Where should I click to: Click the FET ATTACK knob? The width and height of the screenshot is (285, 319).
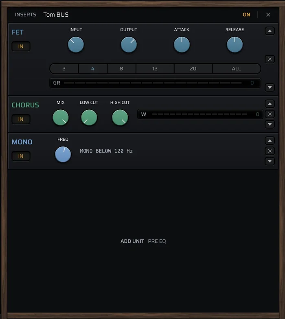[182, 45]
